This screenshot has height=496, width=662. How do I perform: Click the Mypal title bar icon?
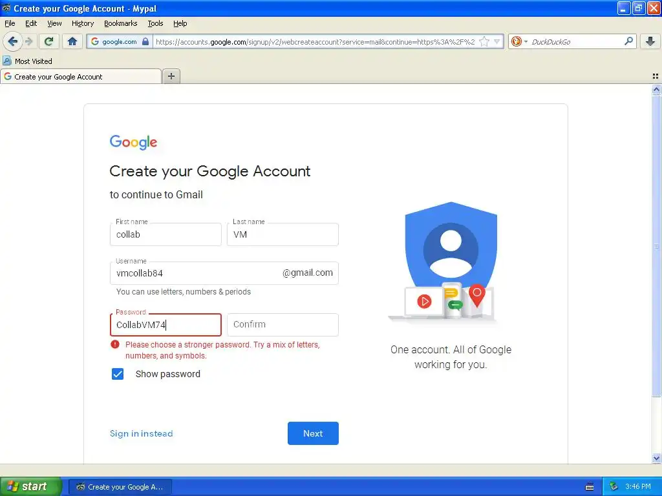pos(6,8)
